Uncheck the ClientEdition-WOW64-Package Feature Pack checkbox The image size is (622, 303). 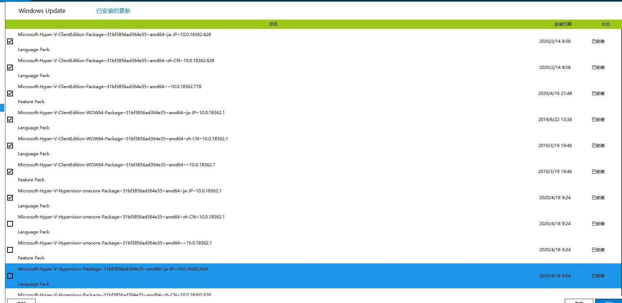click(x=10, y=172)
